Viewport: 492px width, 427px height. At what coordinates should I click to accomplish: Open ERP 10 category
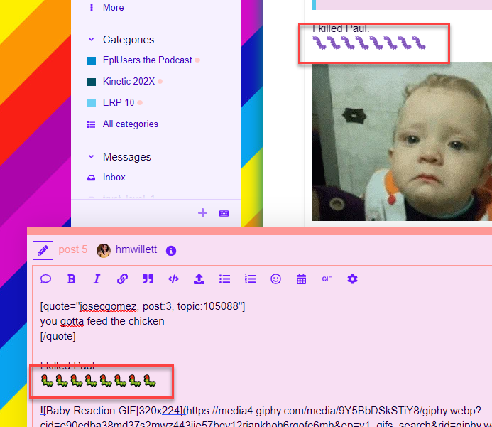(x=119, y=103)
